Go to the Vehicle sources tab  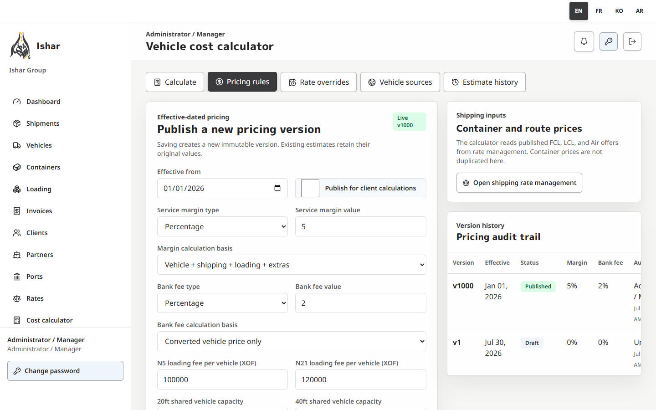pos(400,82)
